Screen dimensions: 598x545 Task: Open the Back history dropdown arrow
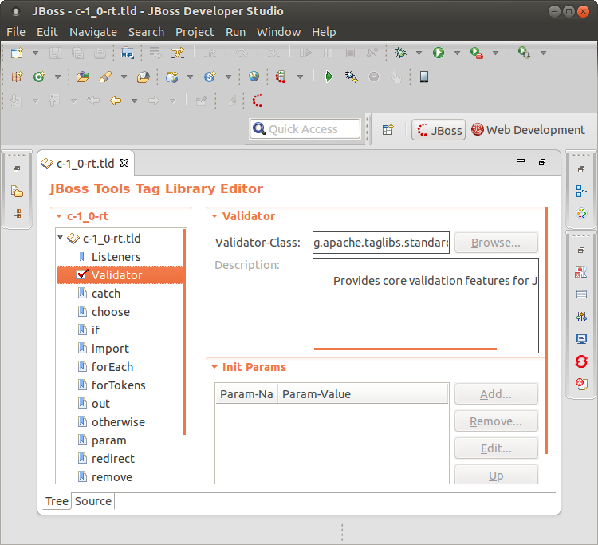(x=134, y=101)
